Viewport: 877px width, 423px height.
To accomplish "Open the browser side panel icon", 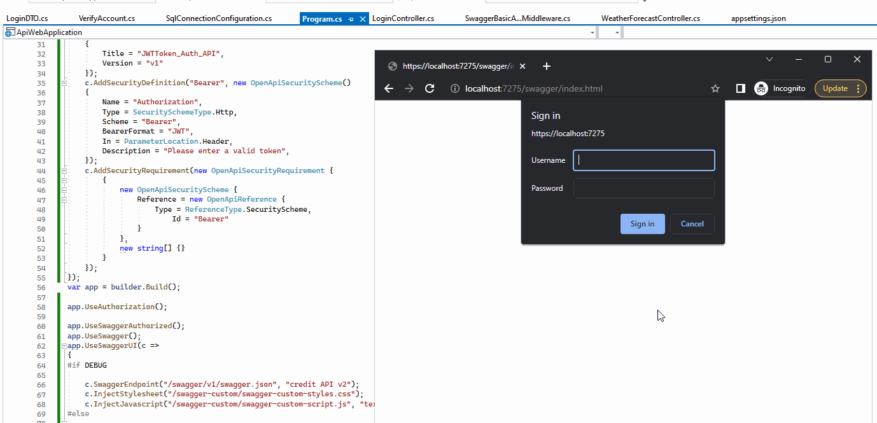I will [740, 88].
